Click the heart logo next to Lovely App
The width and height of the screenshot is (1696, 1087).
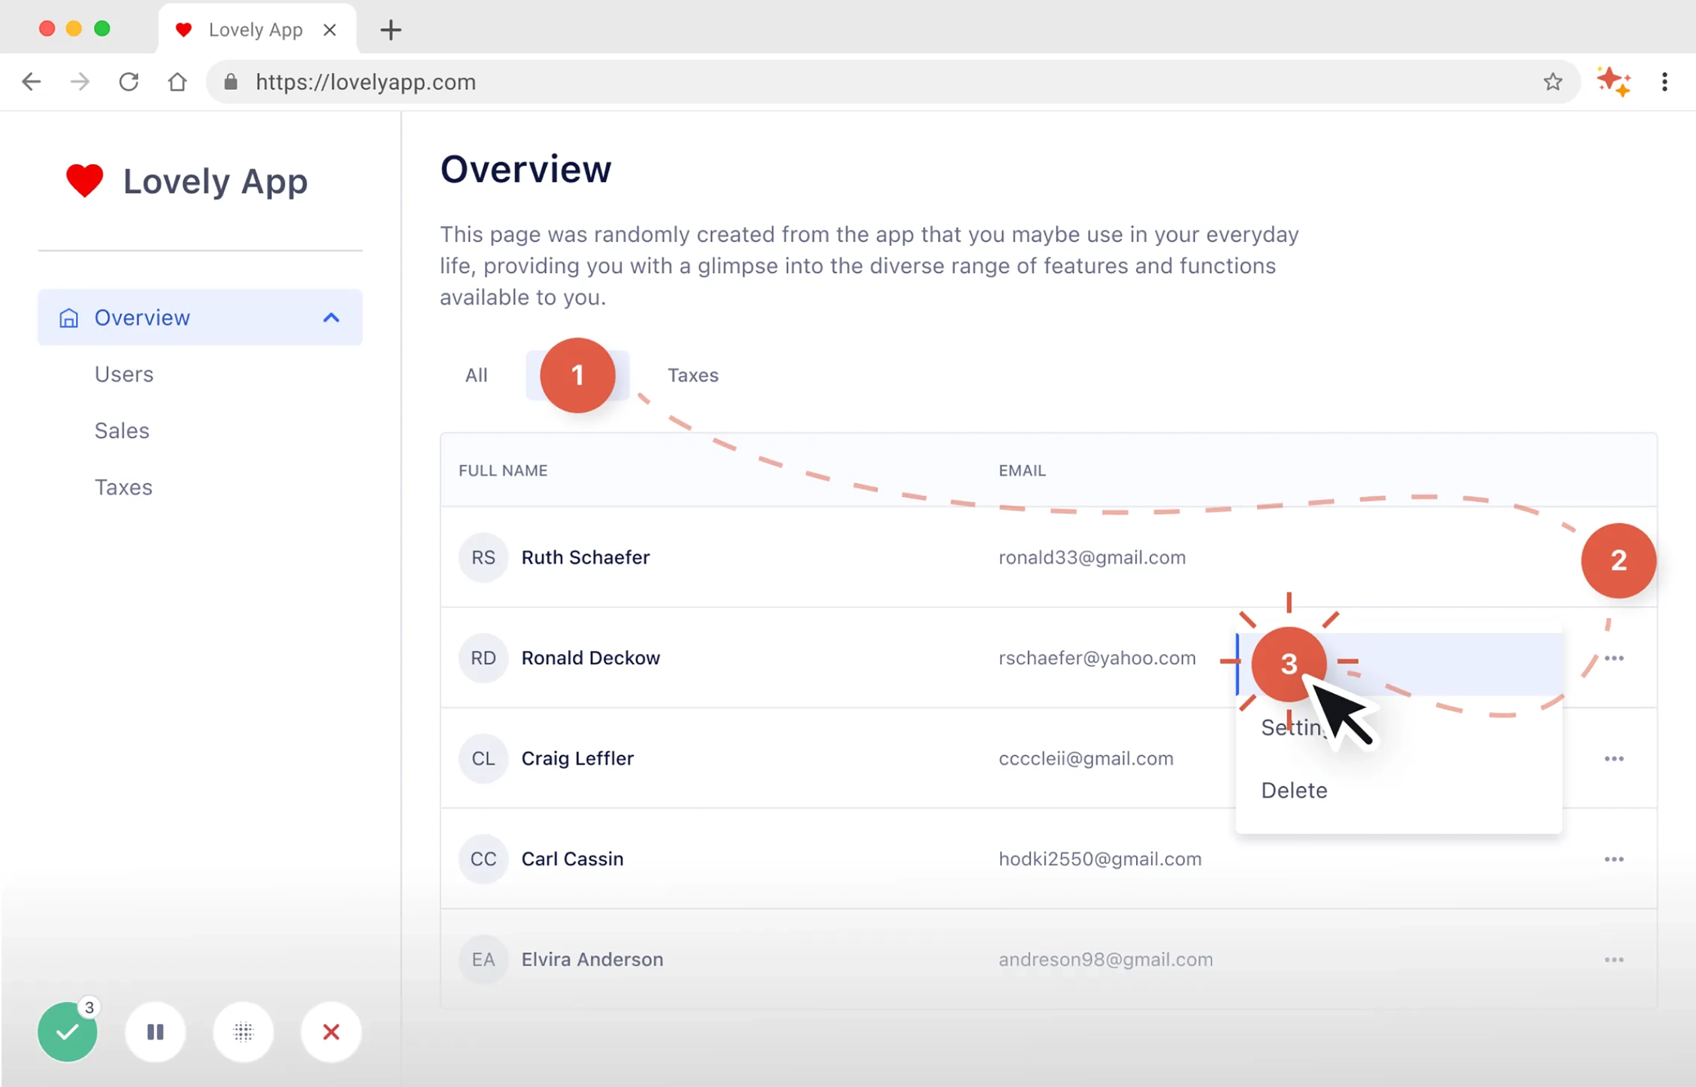coord(84,180)
